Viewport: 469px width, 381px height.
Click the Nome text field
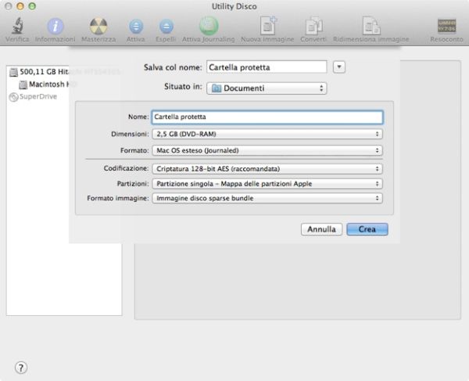267,117
